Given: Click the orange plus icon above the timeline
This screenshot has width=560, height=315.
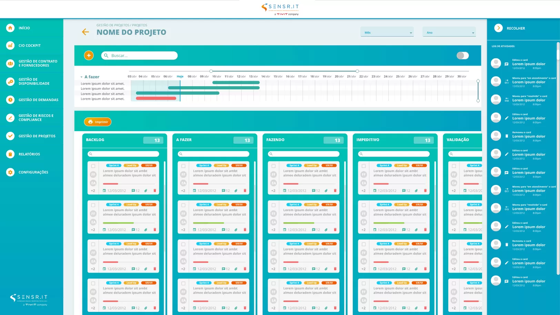Looking at the screenshot, I should pyautogui.click(x=89, y=55).
